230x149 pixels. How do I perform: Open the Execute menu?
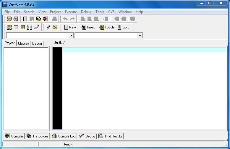pos(71,12)
